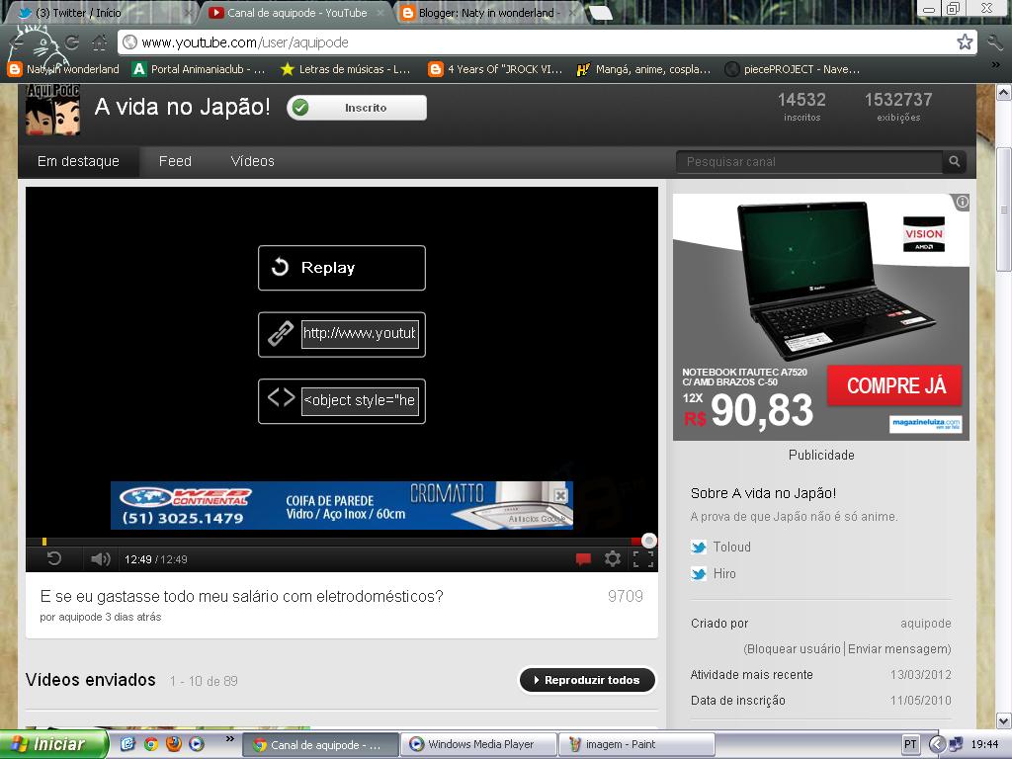Bookmark page with the star icon
The image size is (1012, 759).
[965, 42]
